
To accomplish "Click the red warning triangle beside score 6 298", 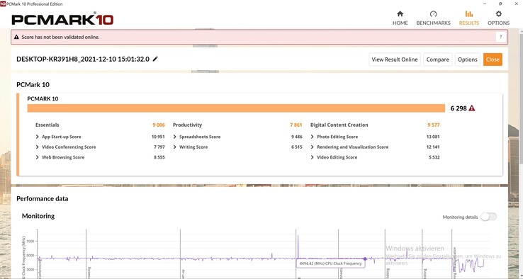I will pyautogui.click(x=472, y=108).
